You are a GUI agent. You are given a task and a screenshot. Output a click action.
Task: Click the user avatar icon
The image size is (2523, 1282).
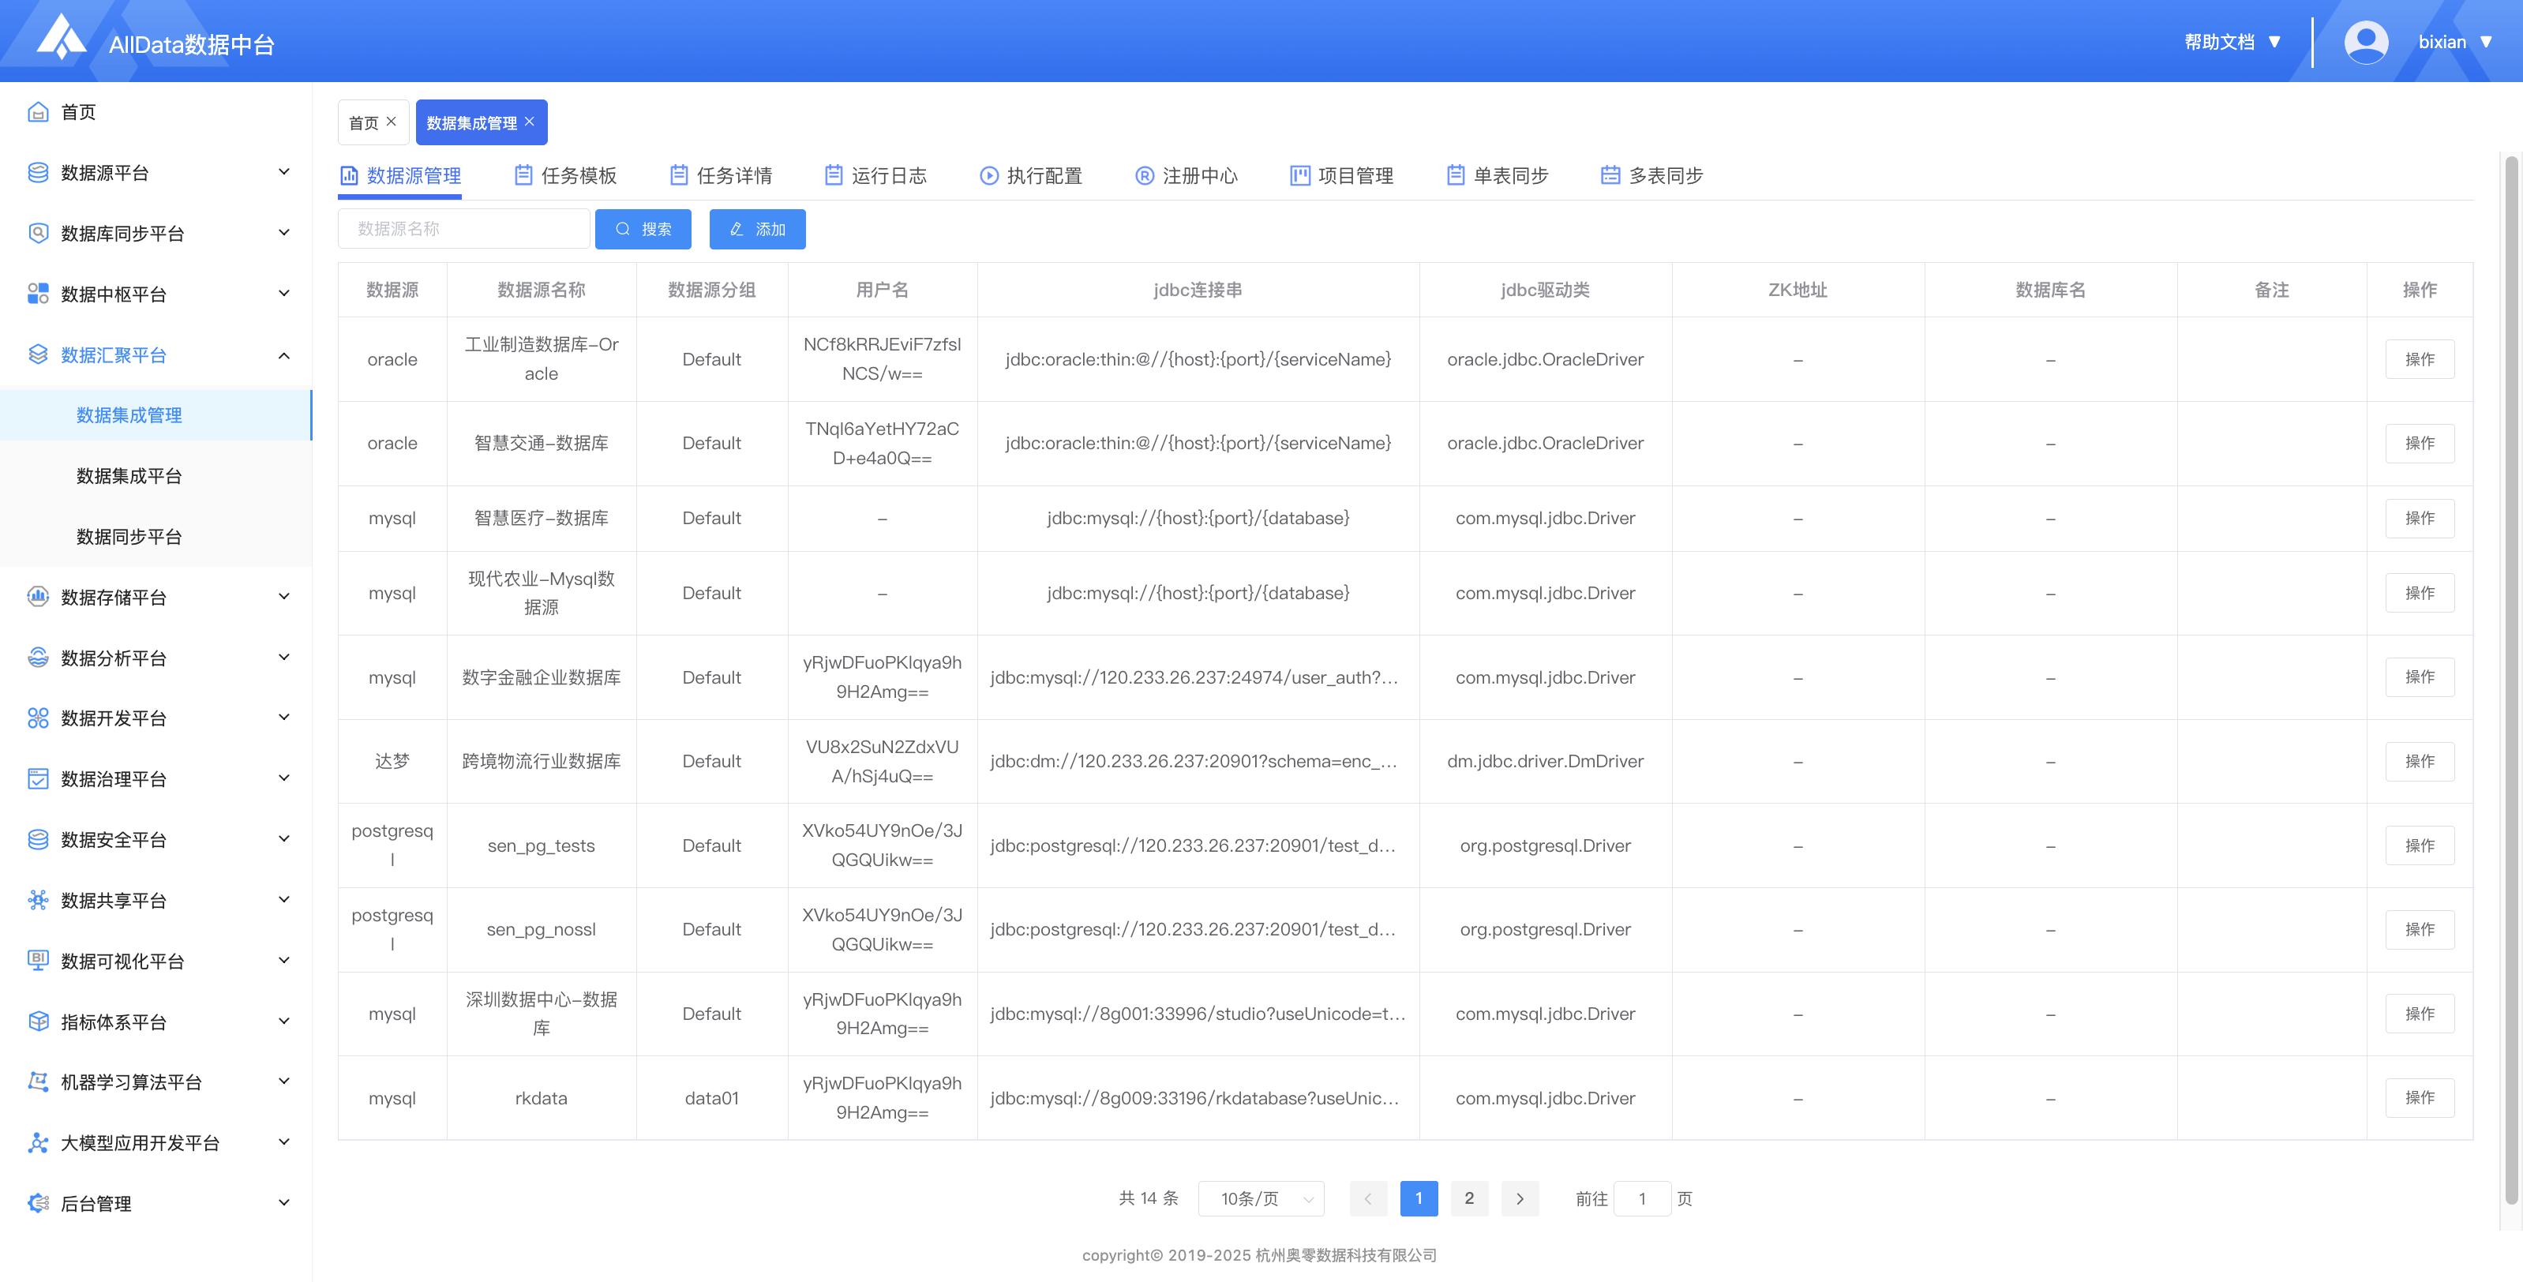coord(2365,42)
